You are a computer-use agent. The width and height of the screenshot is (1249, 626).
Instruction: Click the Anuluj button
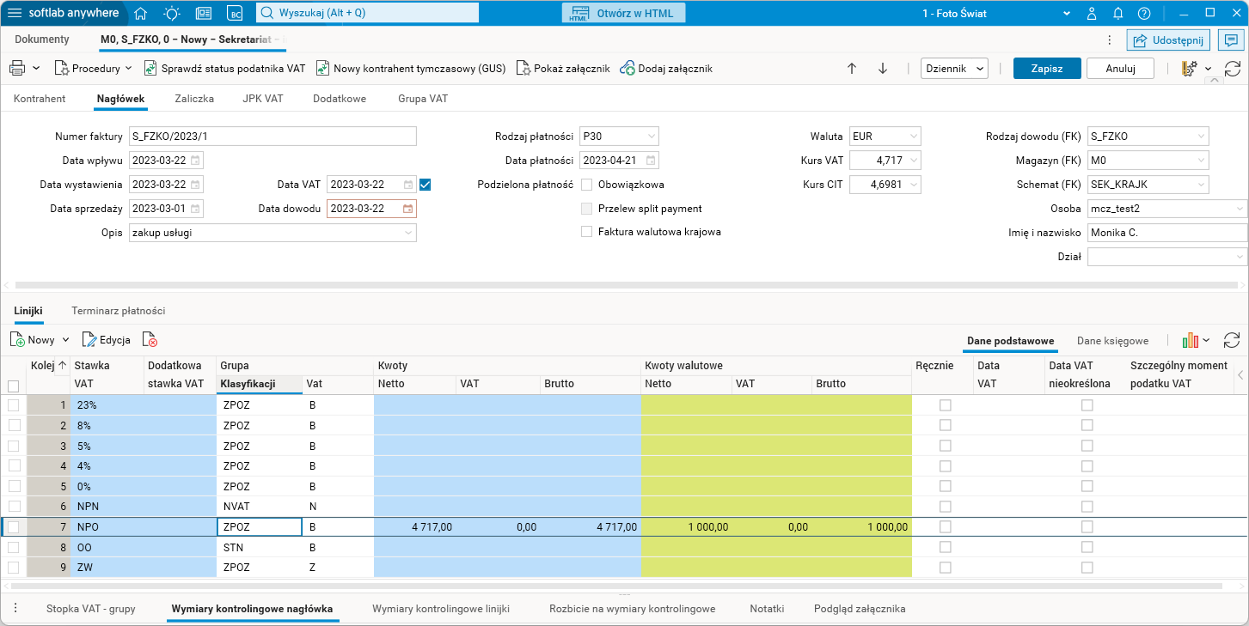[1120, 69]
